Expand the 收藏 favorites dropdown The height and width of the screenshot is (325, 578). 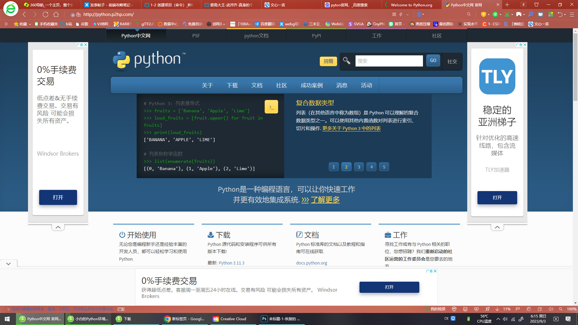point(30,24)
